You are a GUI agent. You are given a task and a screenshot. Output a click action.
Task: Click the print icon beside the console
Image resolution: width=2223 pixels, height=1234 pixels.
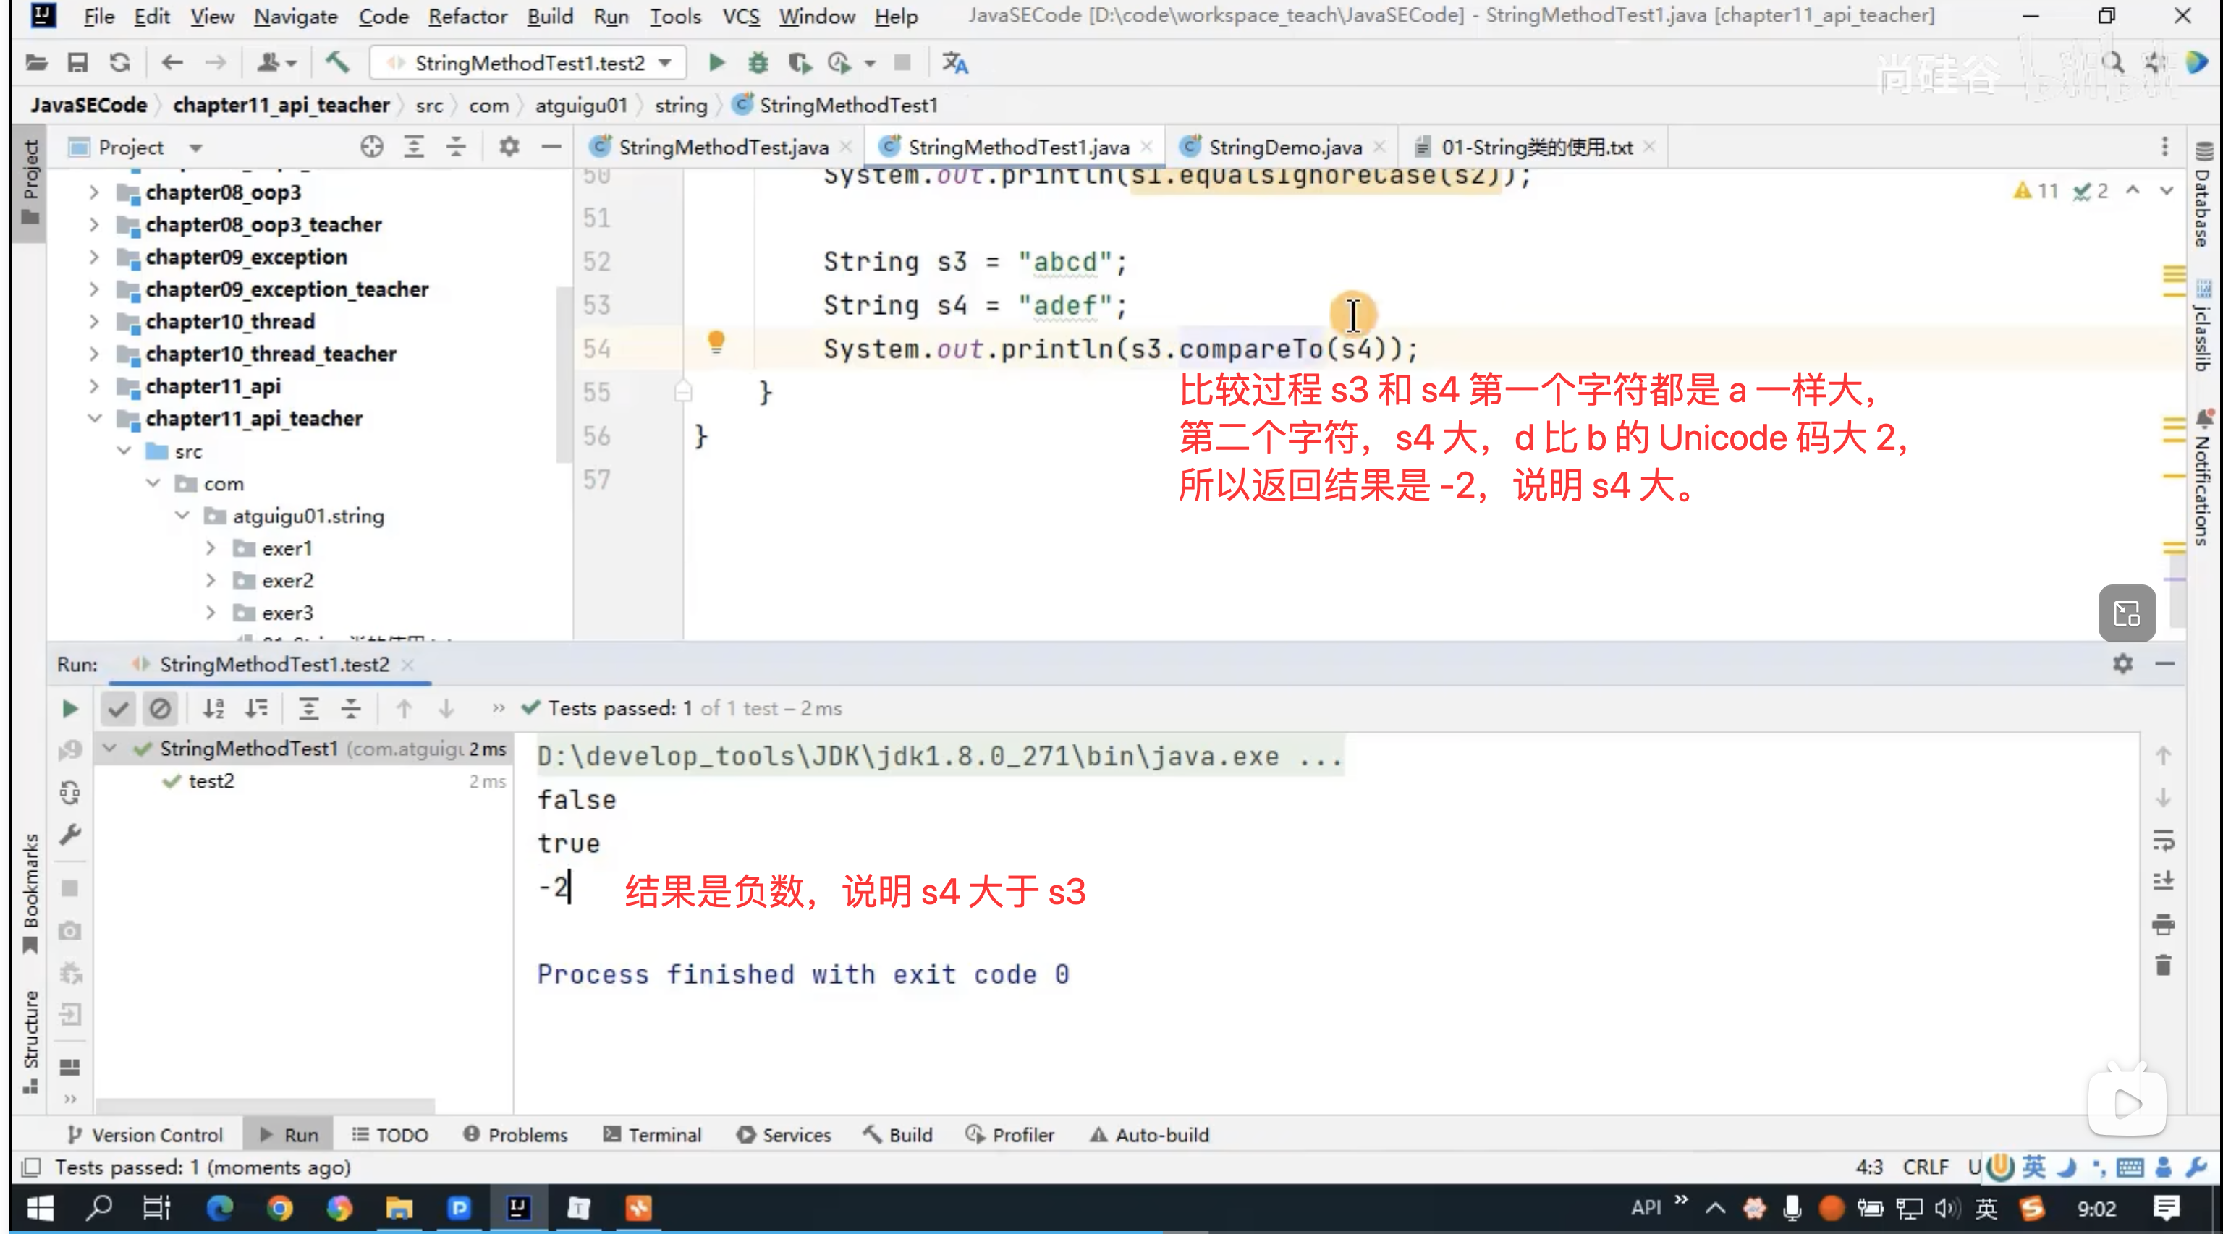pos(2163,924)
